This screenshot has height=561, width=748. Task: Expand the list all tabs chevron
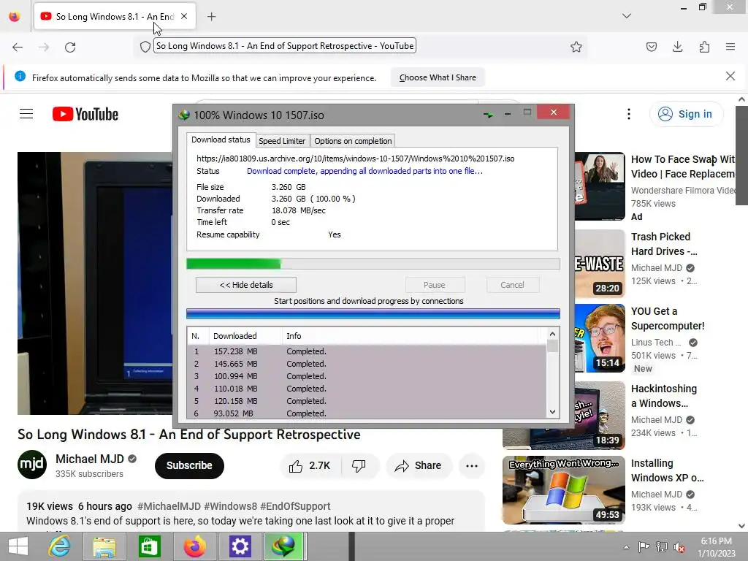(x=627, y=16)
